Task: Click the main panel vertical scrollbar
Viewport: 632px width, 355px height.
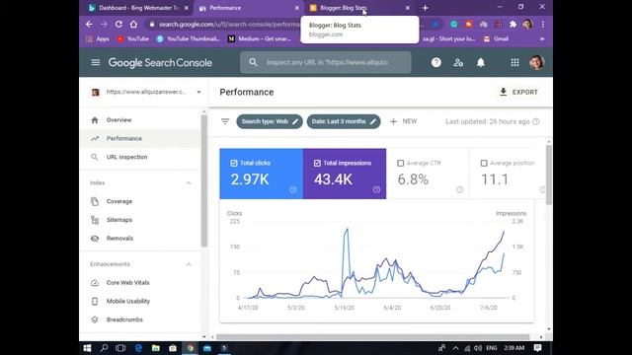Action: (x=549, y=175)
